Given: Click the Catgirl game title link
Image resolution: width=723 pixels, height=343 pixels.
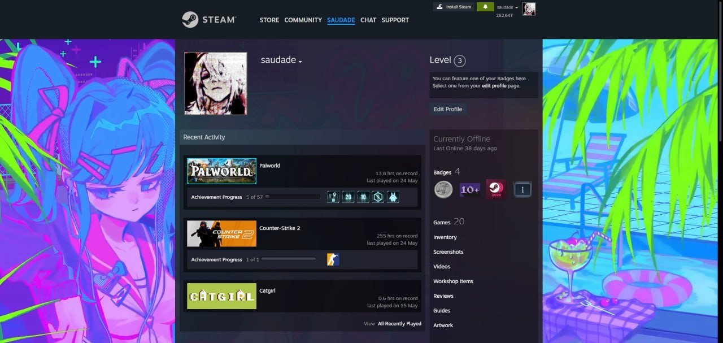Looking at the screenshot, I should [267, 290].
